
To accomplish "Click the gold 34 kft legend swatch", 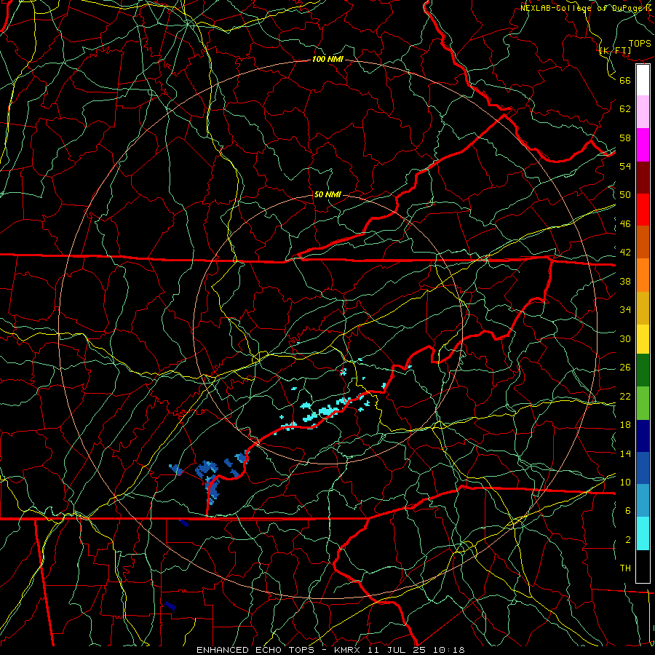I will pyautogui.click(x=643, y=308).
